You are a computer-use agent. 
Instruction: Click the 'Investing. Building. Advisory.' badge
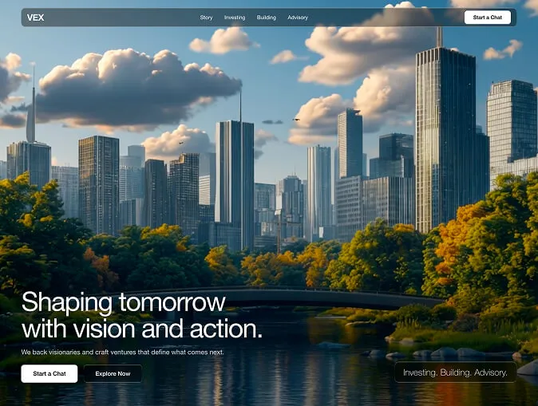pyautogui.click(x=455, y=372)
